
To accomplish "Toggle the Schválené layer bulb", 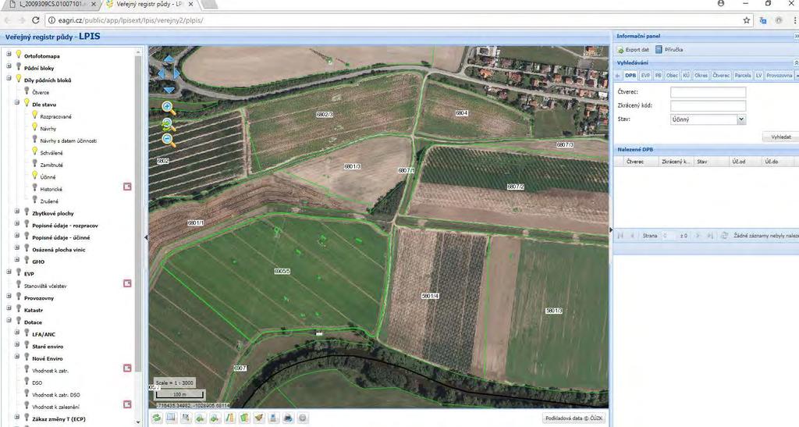I will 34,151.
